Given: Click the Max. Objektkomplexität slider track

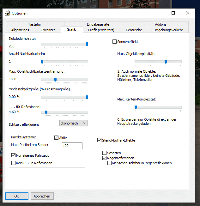Looking at the screenshot, I should [x=158, y=62].
